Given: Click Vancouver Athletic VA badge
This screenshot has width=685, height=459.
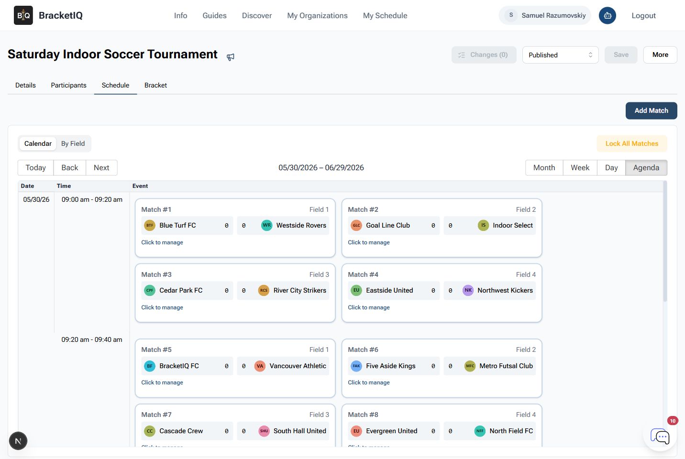Looking at the screenshot, I should 260,366.
